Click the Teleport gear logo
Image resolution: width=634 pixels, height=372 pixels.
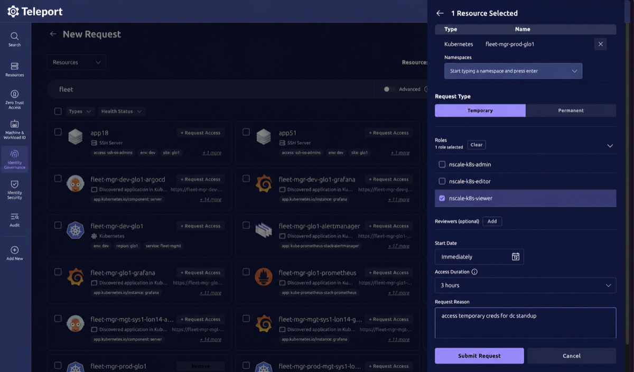(x=13, y=11)
